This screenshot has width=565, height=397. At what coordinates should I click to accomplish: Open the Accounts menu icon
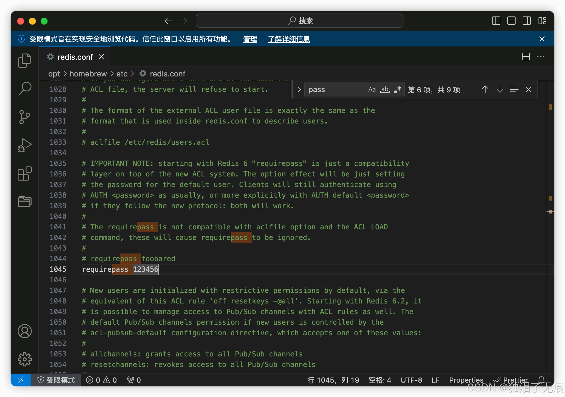point(24,331)
